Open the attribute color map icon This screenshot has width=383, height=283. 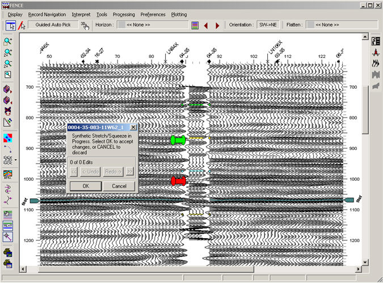pos(8,174)
